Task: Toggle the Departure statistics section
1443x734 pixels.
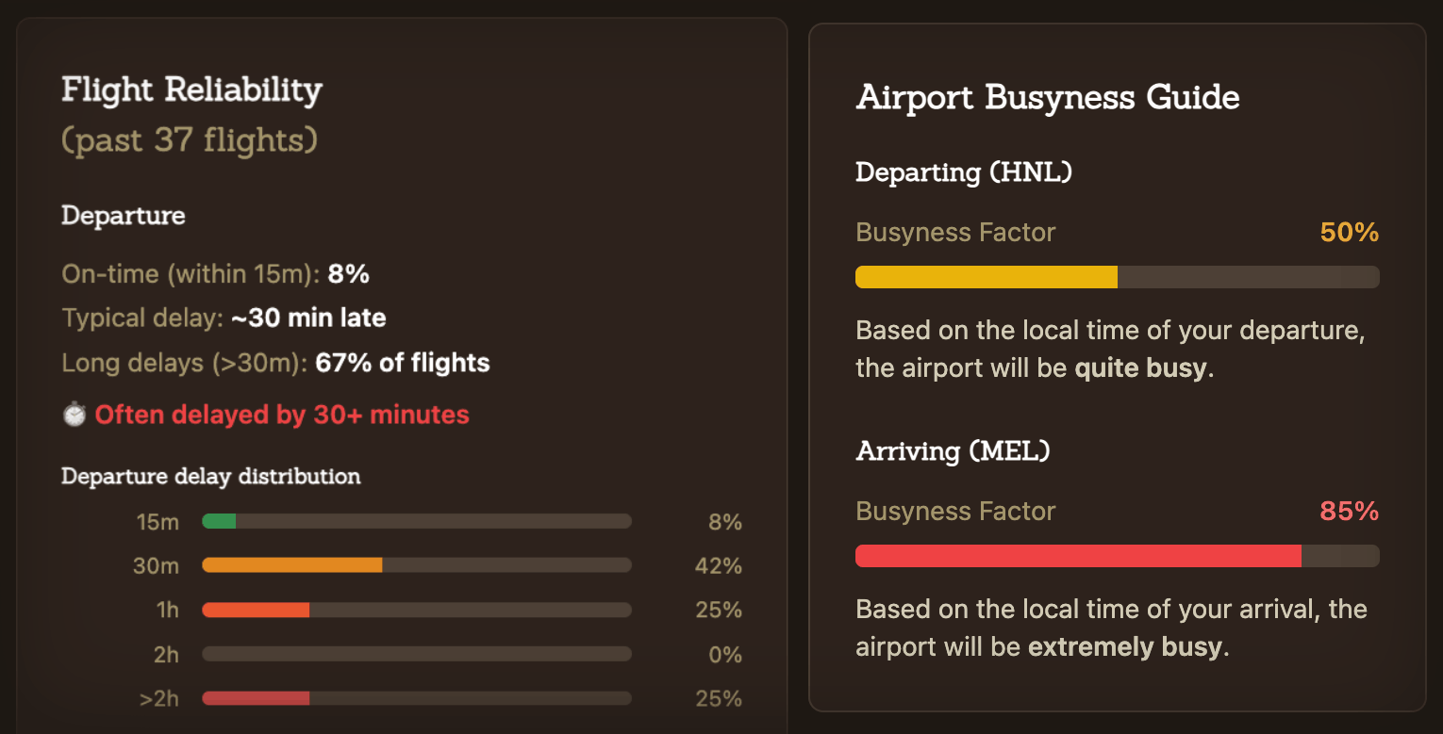Action: coord(123,215)
